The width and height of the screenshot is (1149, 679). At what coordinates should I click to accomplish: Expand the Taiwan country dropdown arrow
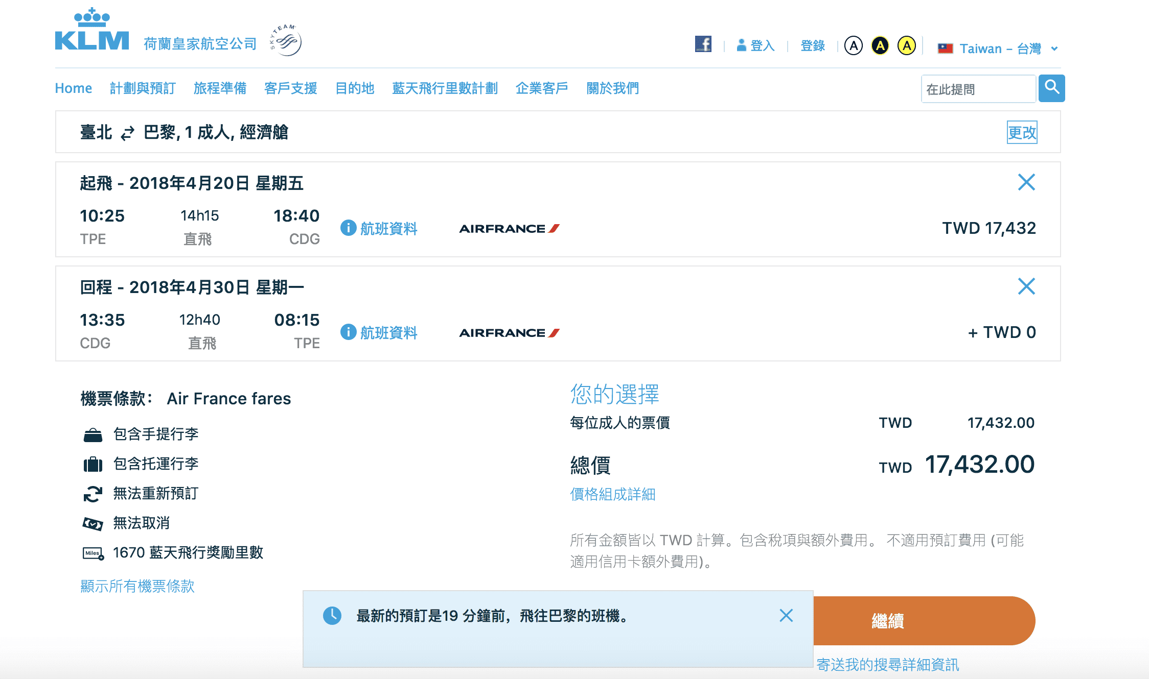pyautogui.click(x=1054, y=49)
